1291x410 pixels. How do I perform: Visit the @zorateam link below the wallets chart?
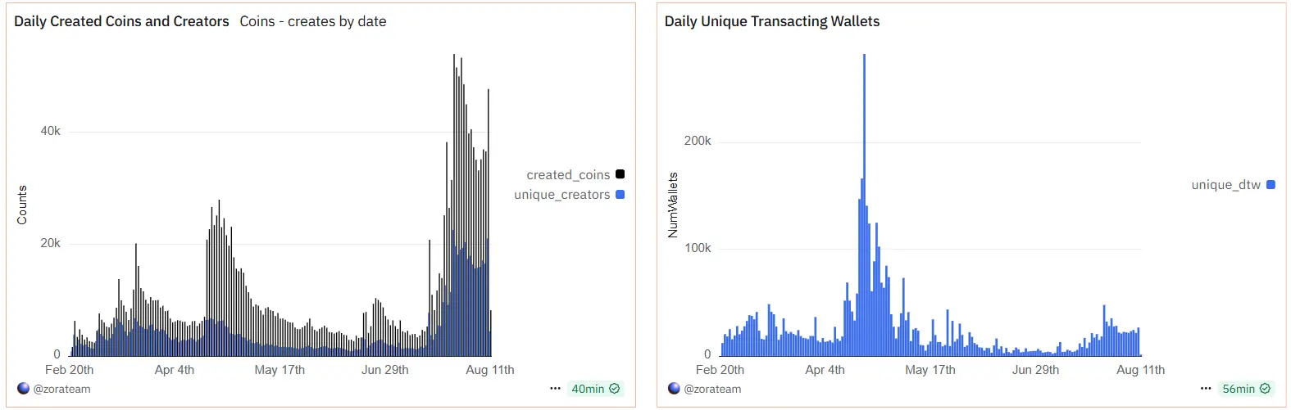[x=712, y=390]
